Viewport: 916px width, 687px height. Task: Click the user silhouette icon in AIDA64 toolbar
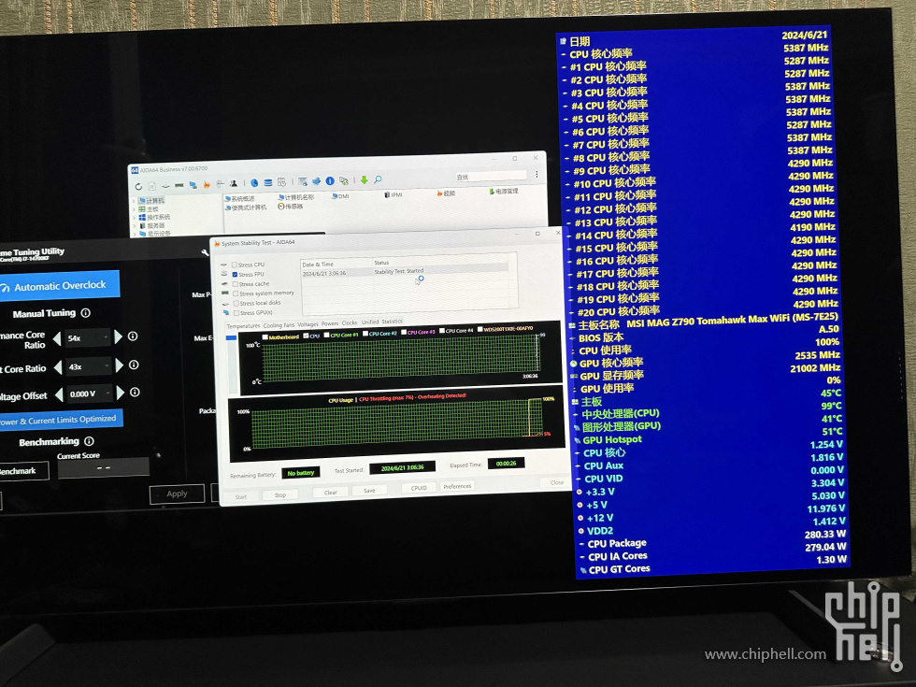233,183
